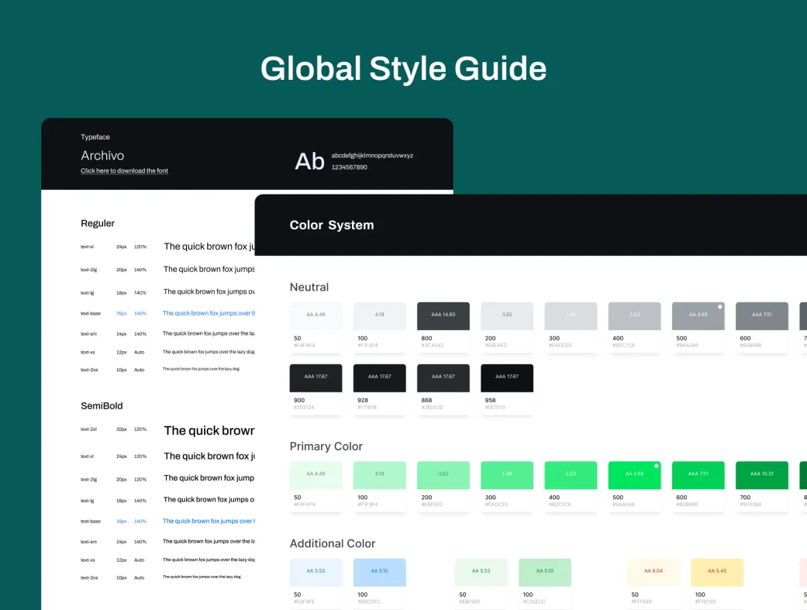Pick the Neutral 900 dark swatch

(x=316, y=377)
